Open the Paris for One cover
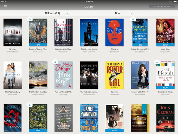 [x=64, y=75]
